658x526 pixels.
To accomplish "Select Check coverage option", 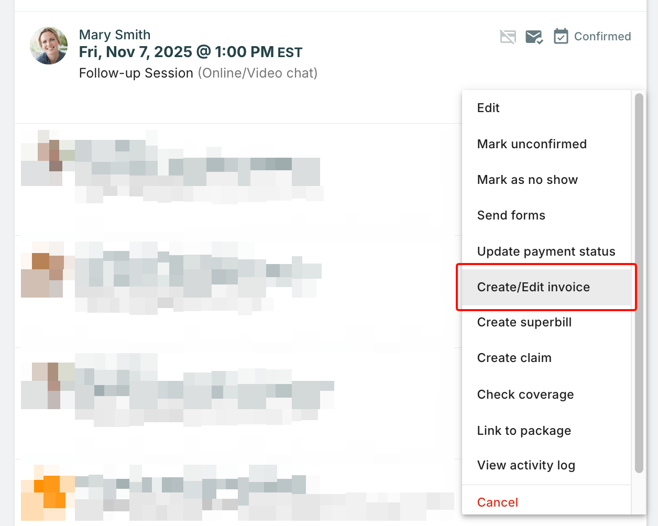I will pos(525,394).
